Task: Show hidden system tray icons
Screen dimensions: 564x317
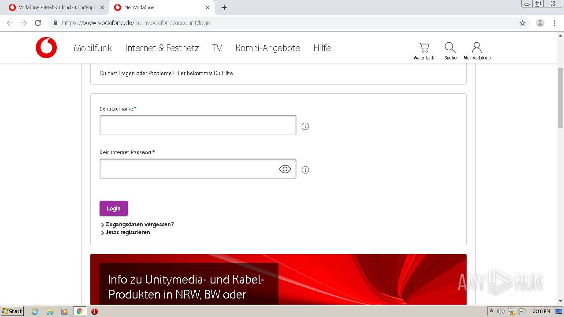Action: 491,311
